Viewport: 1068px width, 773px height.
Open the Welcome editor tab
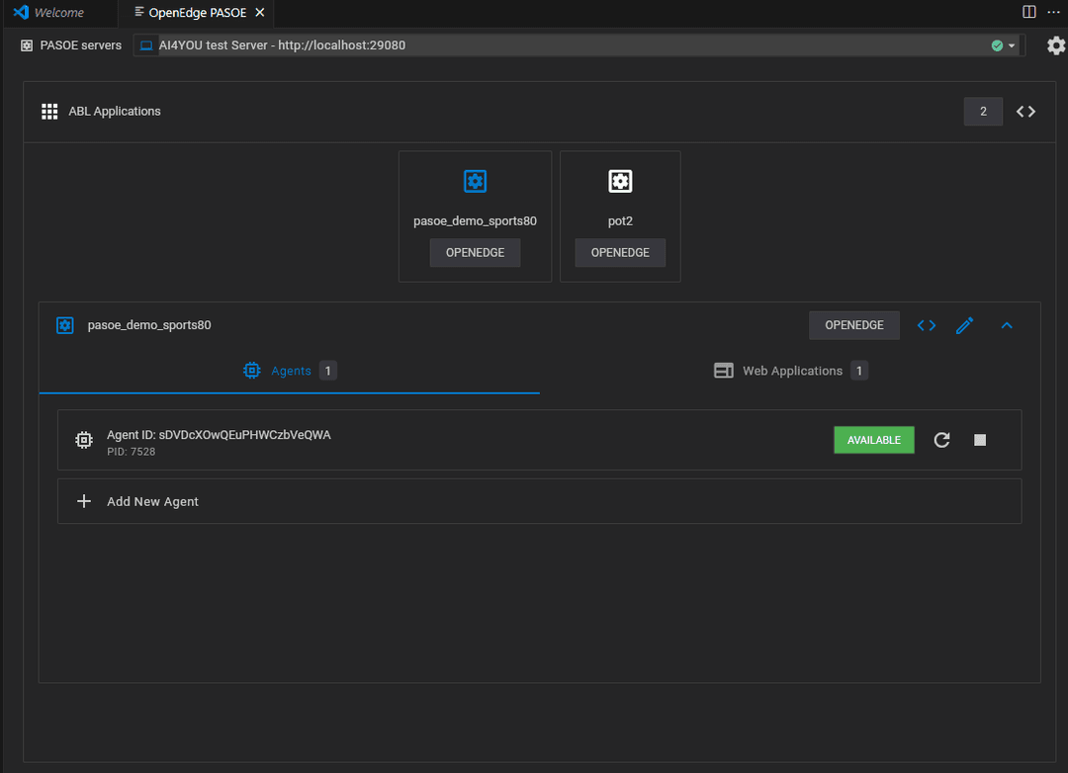click(x=58, y=13)
